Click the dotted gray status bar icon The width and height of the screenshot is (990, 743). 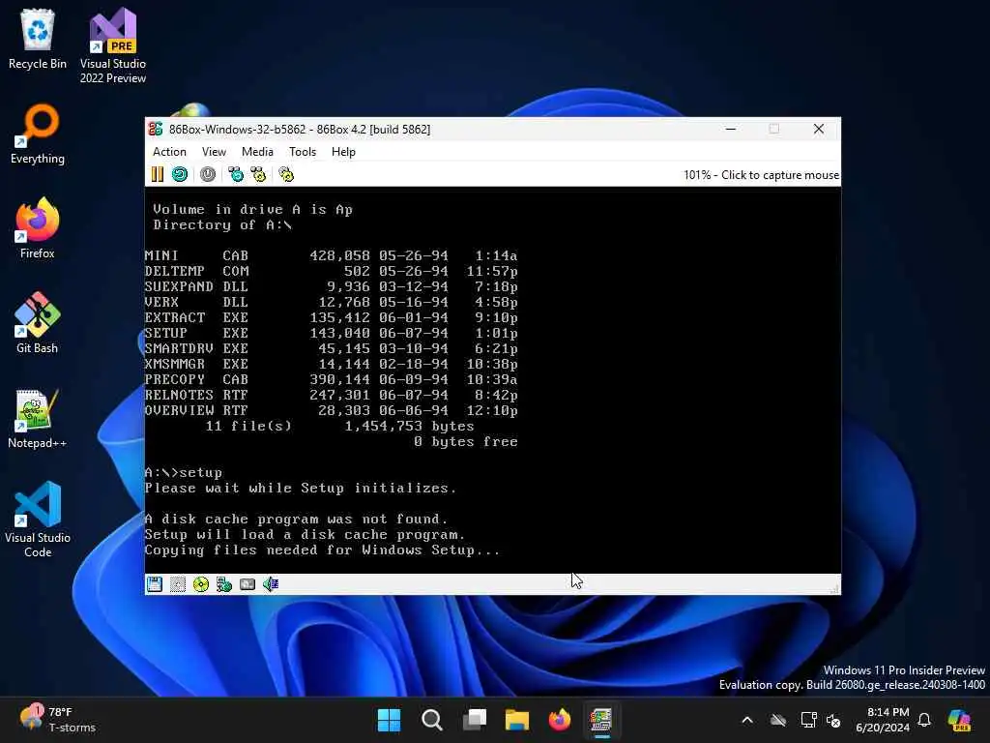coord(178,584)
